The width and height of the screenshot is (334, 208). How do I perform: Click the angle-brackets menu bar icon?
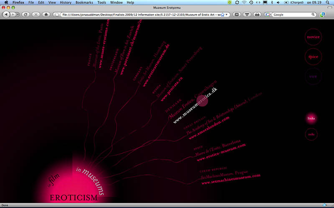(x=258, y=2)
